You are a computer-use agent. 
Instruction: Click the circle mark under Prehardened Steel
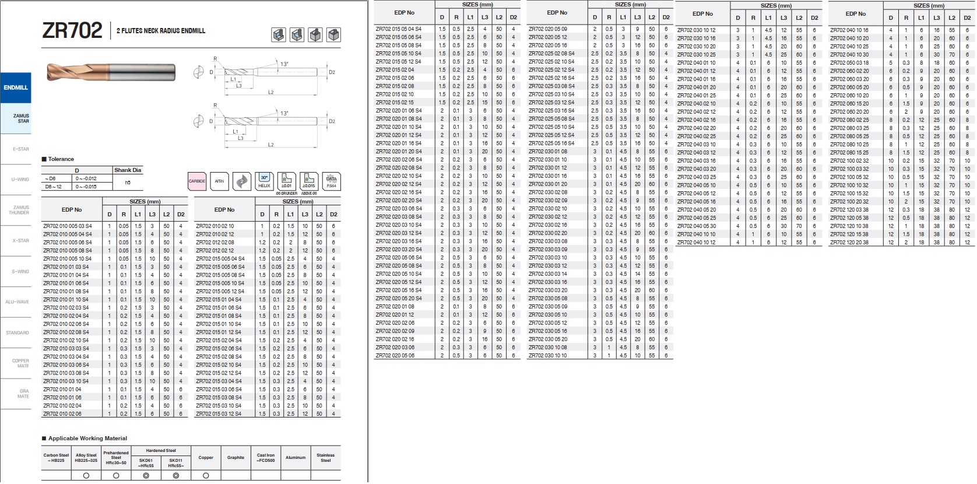click(x=116, y=476)
